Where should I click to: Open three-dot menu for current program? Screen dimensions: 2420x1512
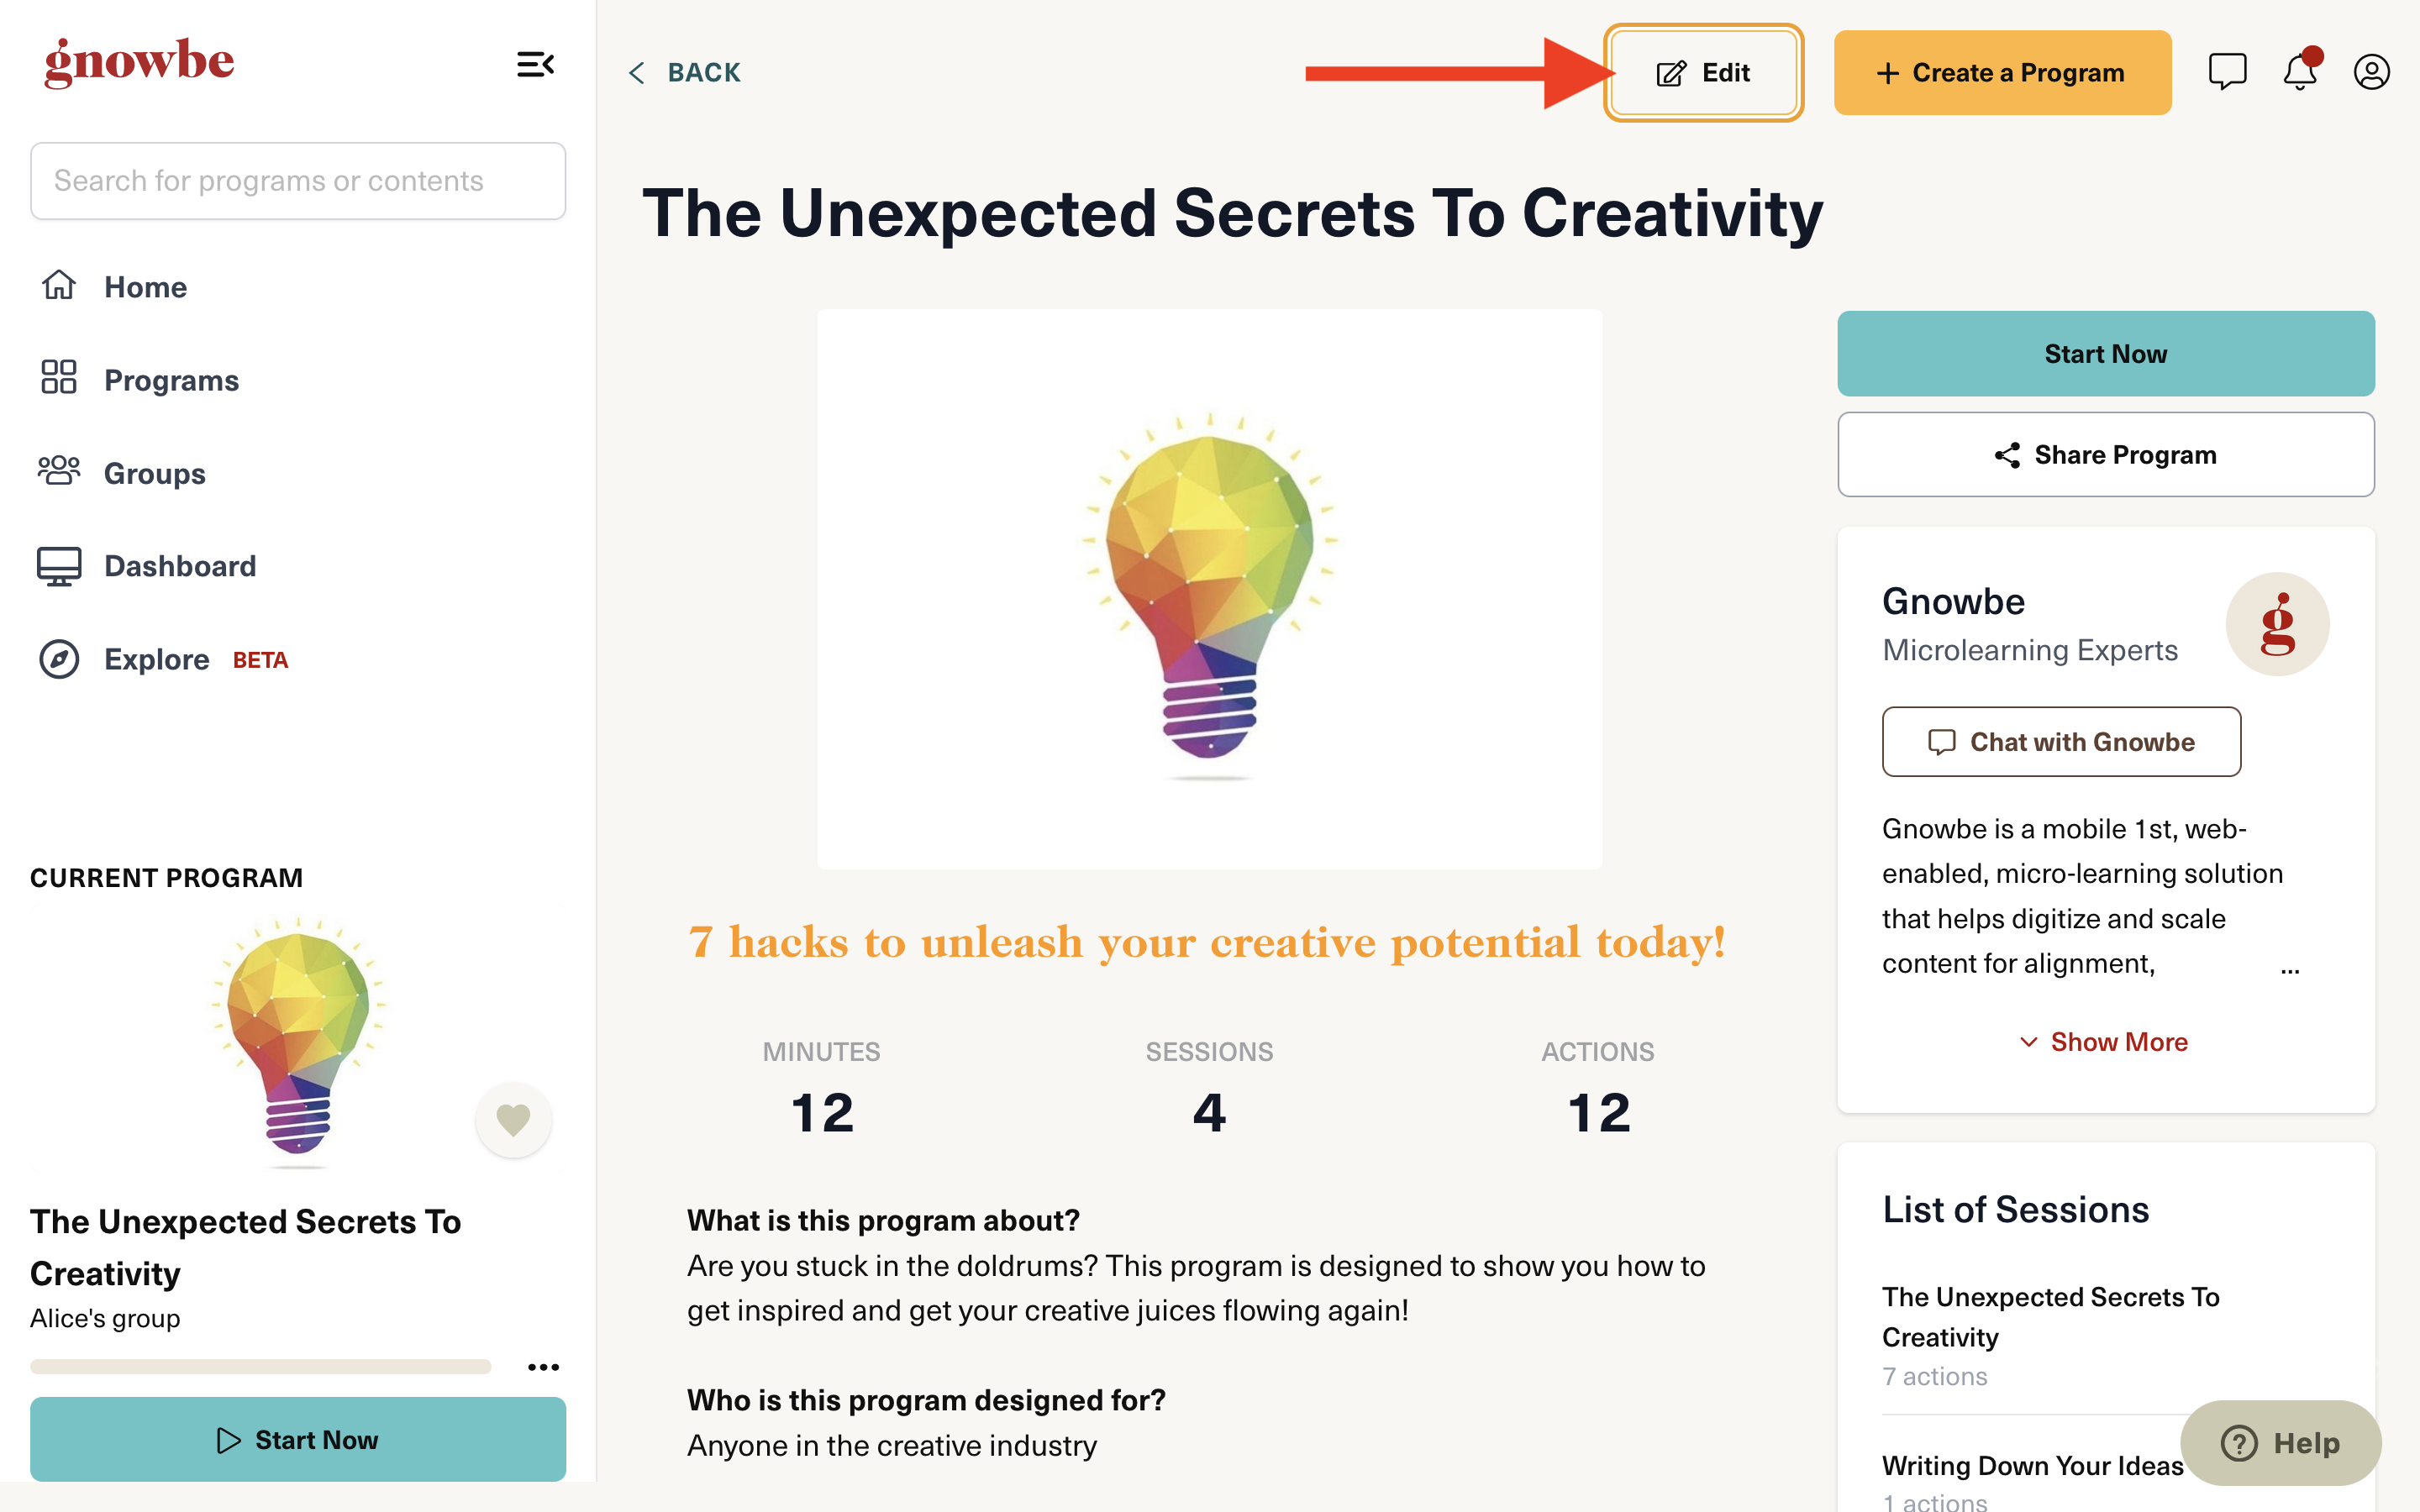point(543,1367)
